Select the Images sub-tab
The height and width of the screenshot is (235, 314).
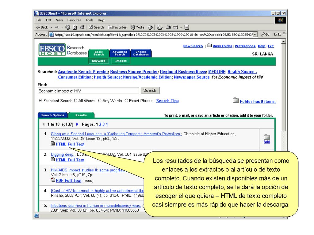click(121, 61)
